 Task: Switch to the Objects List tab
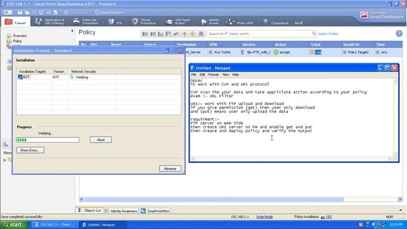(90, 211)
